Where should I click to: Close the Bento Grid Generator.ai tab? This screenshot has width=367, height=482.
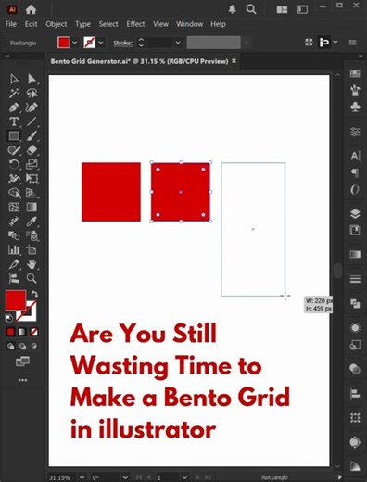click(x=234, y=61)
